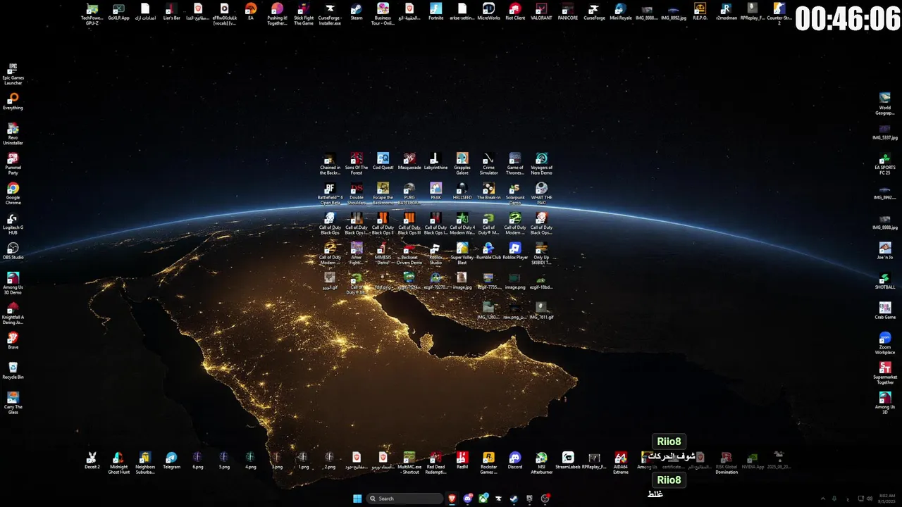Open the image.jpg file thumbnail

[x=462, y=281]
